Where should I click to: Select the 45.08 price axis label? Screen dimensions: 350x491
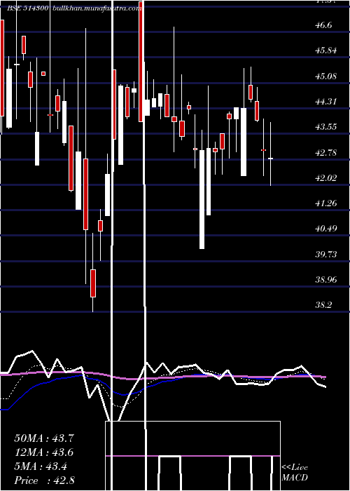326,76
